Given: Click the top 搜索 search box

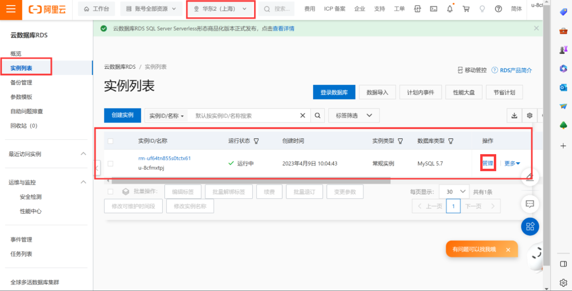Looking at the screenshot, I should tap(277, 9).
